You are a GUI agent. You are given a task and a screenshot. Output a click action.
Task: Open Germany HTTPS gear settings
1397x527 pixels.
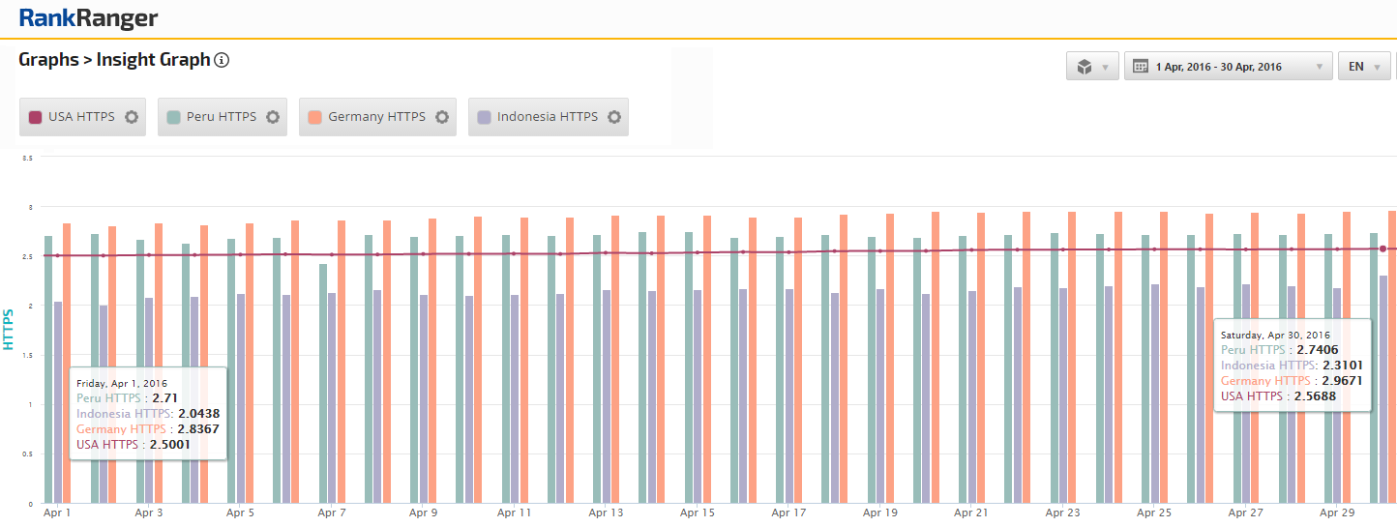click(442, 117)
